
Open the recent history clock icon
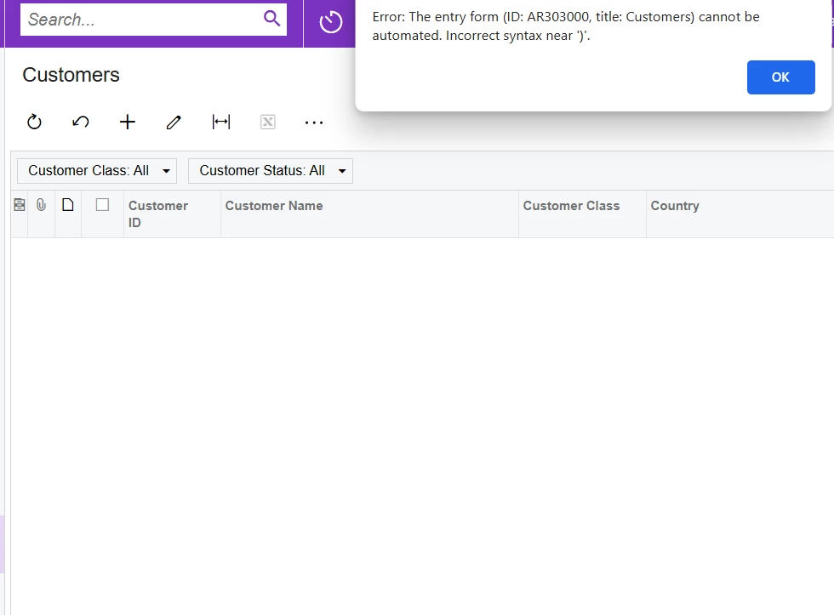coord(330,22)
